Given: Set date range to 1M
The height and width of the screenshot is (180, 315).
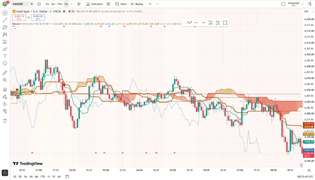Looking at the screenshot, I should pyautogui.click(x=25, y=177).
